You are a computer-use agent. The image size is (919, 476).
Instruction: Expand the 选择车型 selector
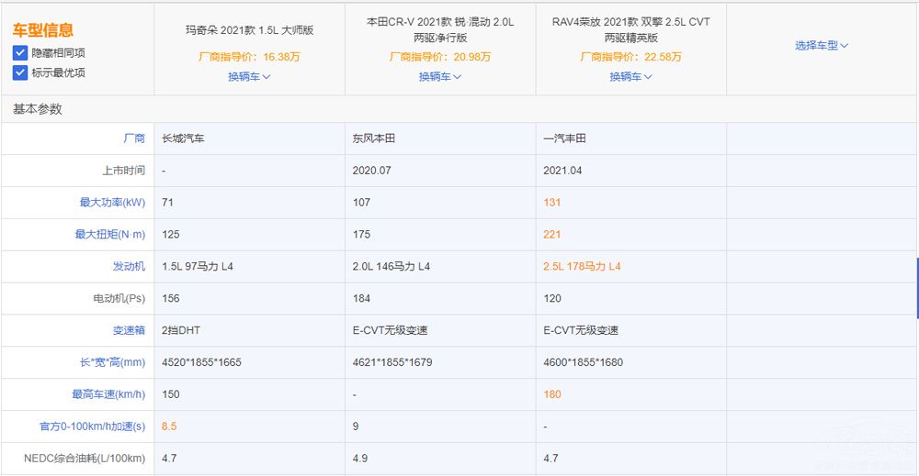click(x=822, y=45)
